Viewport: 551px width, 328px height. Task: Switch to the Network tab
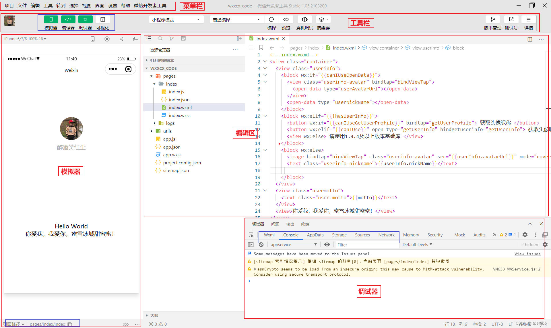(386, 235)
